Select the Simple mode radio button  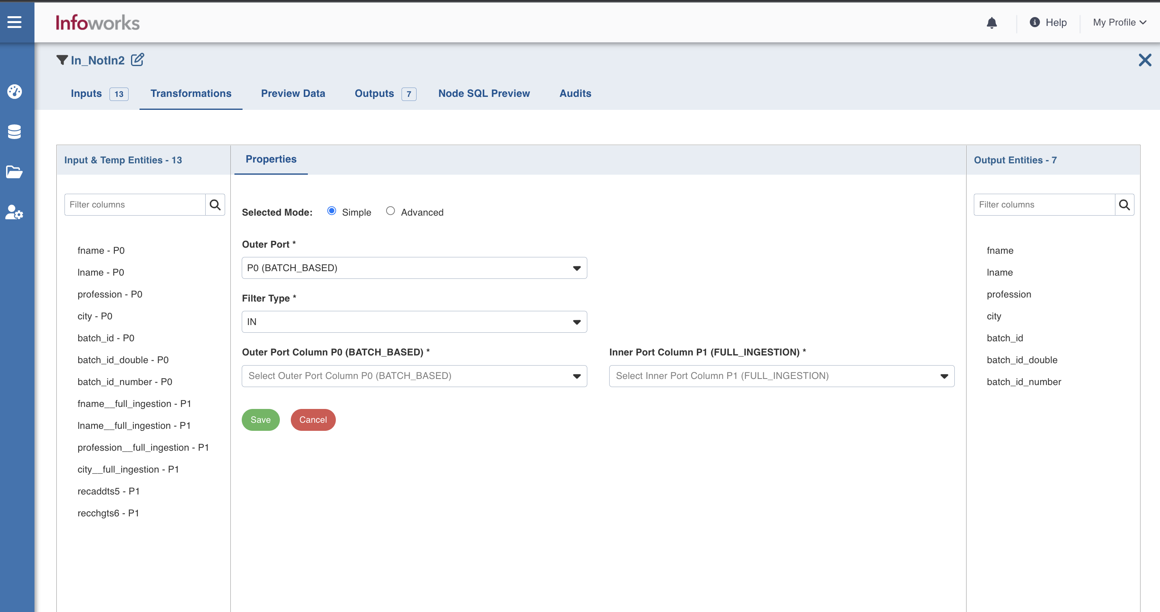point(331,211)
